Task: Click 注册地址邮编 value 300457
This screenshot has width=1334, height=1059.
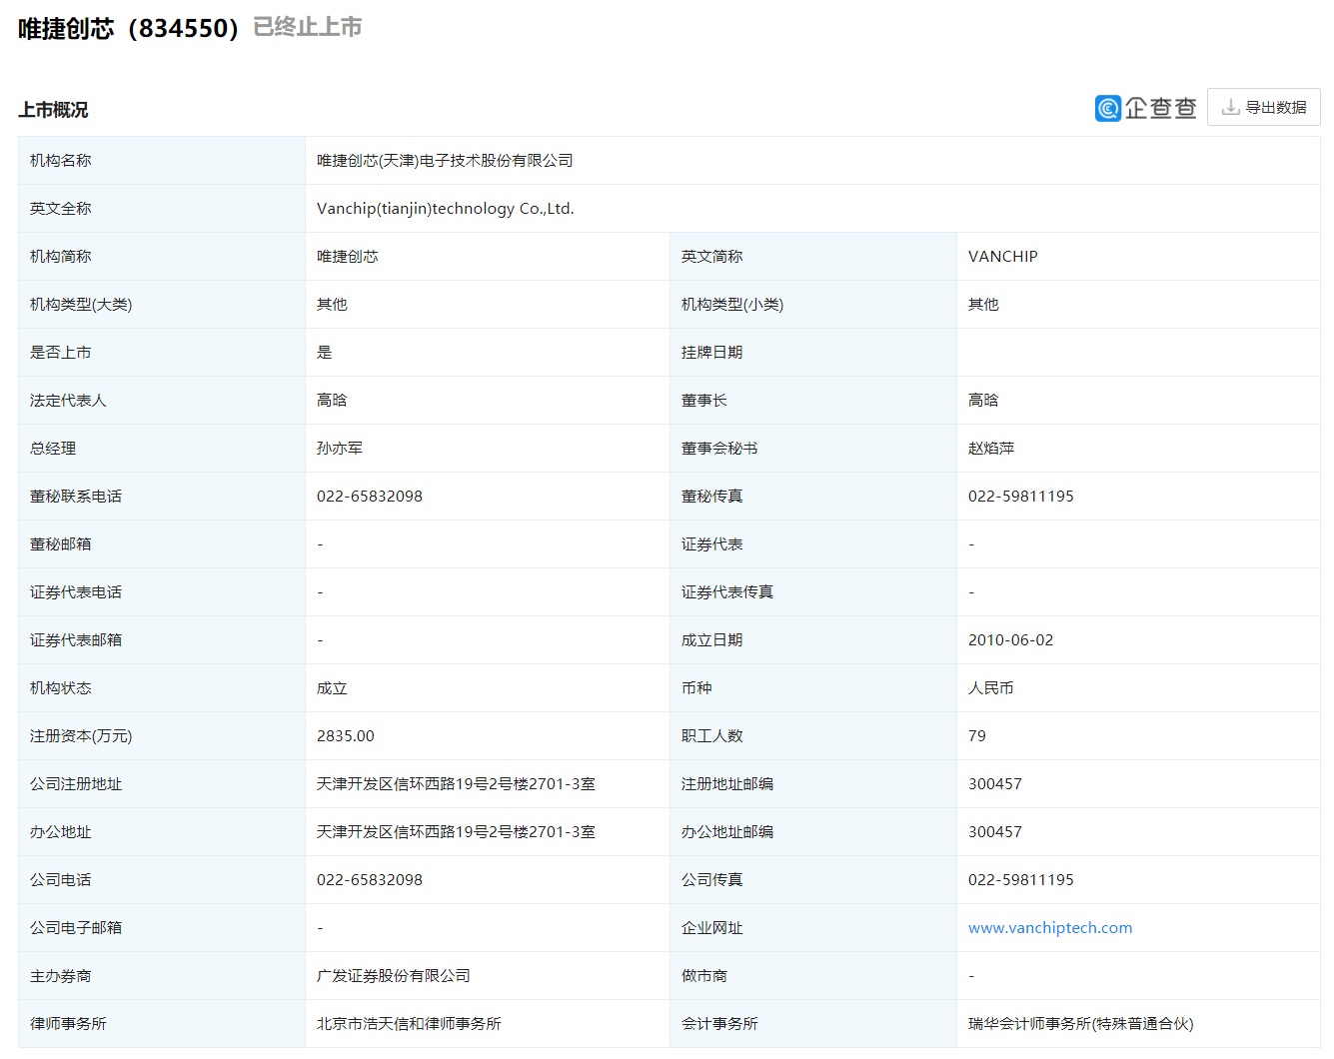Action: coord(995,784)
